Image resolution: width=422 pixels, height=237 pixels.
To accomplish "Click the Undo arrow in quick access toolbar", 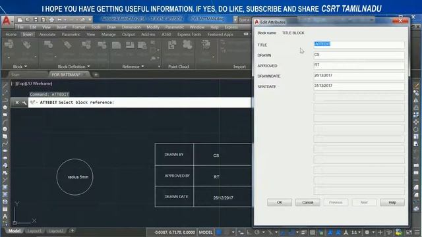I will pos(59,20).
